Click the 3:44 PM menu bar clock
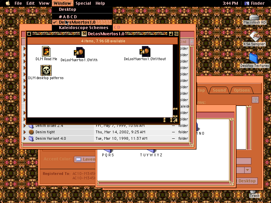The height and width of the screenshot is (203, 271). click(x=230, y=3)
